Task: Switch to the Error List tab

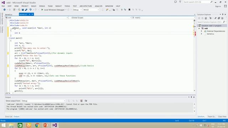Action: point(9,117)
